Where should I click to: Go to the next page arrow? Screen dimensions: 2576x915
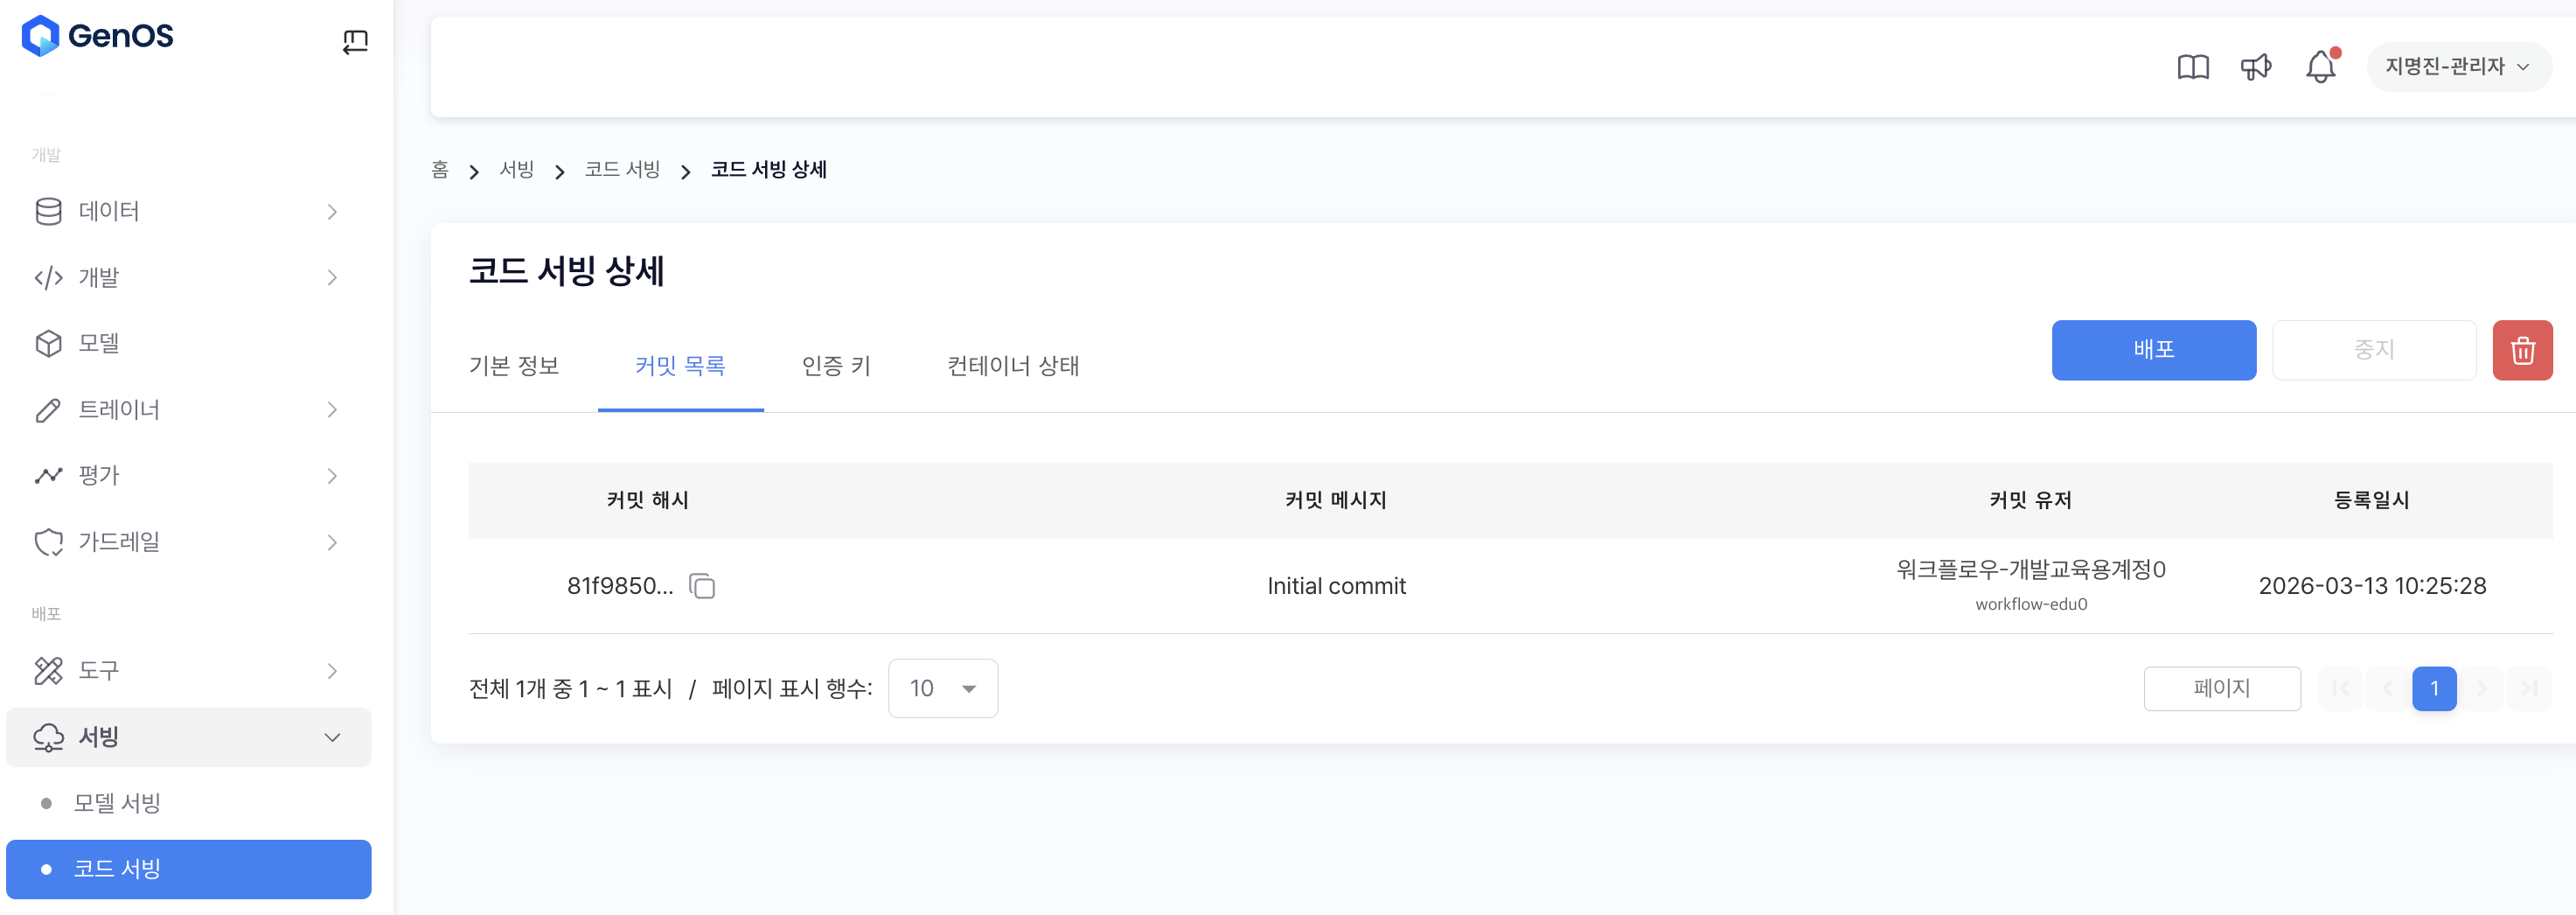pyautogui.click(x=2481, y=688)
